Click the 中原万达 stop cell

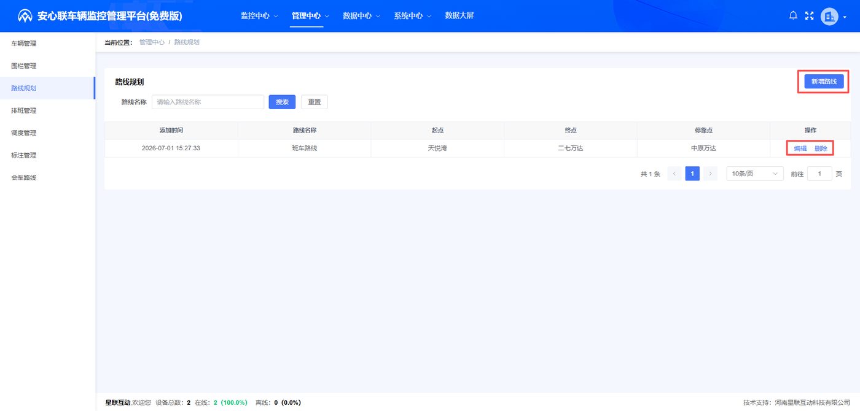[703, 148]
